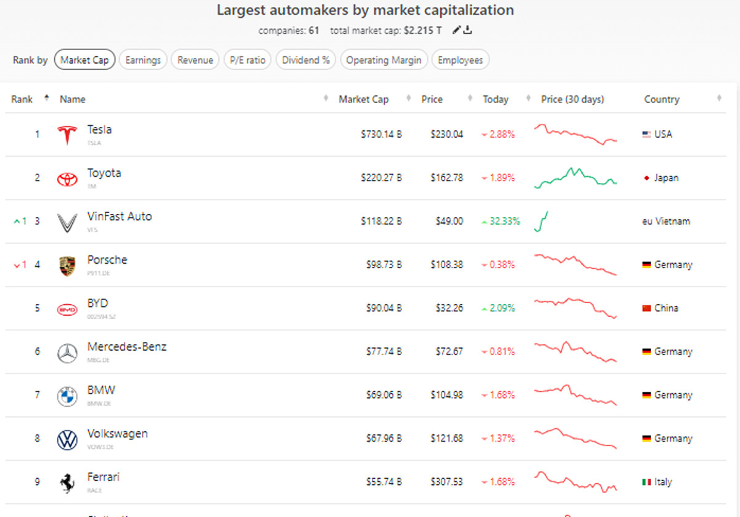Click the Porsche crest icon
The image size is (740, 517).
point(67,266)
